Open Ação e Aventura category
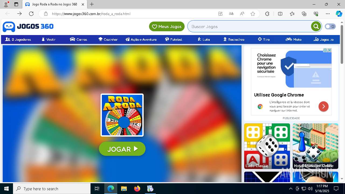345x194 pixels. [x=141, y=39]
